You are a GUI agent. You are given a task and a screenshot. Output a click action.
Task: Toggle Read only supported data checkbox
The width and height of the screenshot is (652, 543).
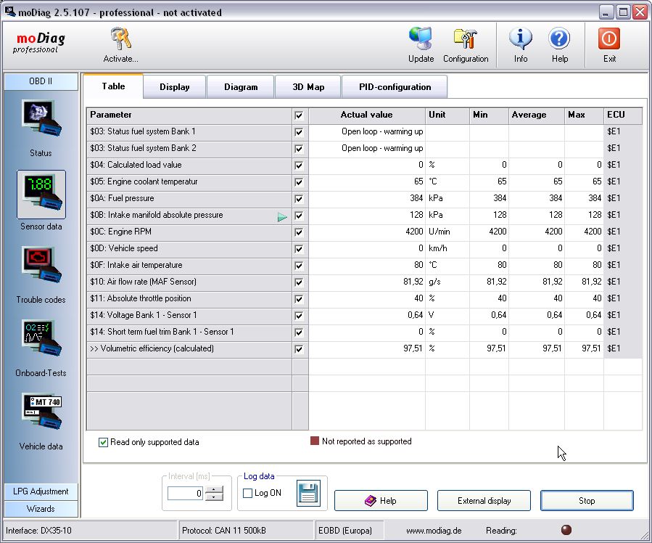pyautogui.click(x=104, y=442)
